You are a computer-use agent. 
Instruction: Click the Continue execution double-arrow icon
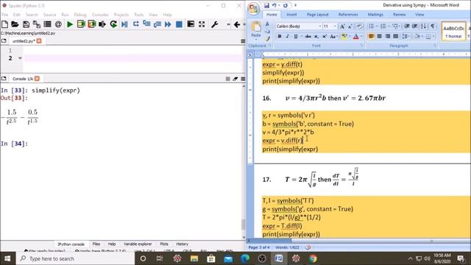(168, 24)
